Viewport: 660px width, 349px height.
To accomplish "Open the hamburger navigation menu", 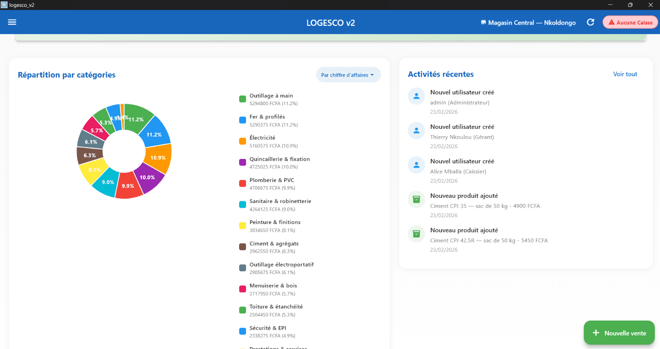I will 12,22.
